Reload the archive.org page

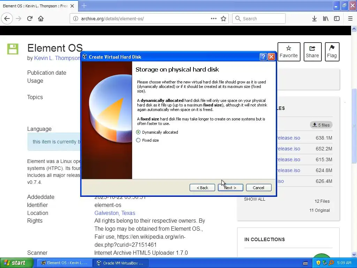(30, 18)
